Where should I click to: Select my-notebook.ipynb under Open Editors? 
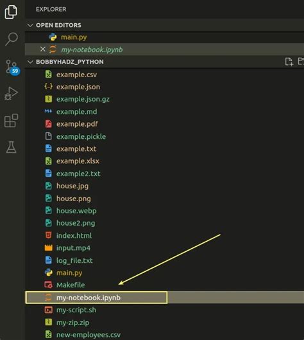tap(164, 49)
